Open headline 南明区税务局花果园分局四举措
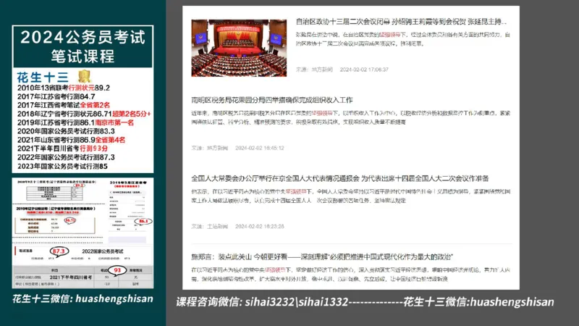579x326 pixels. pos(272,100)
